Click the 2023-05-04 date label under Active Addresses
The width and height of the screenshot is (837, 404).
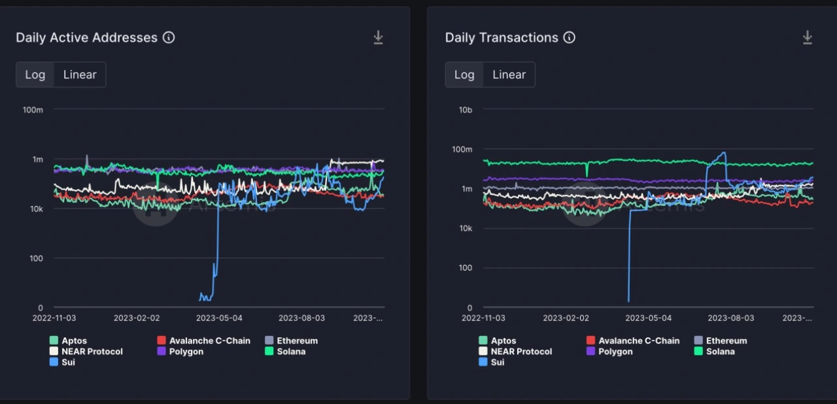tap(219, 318)
